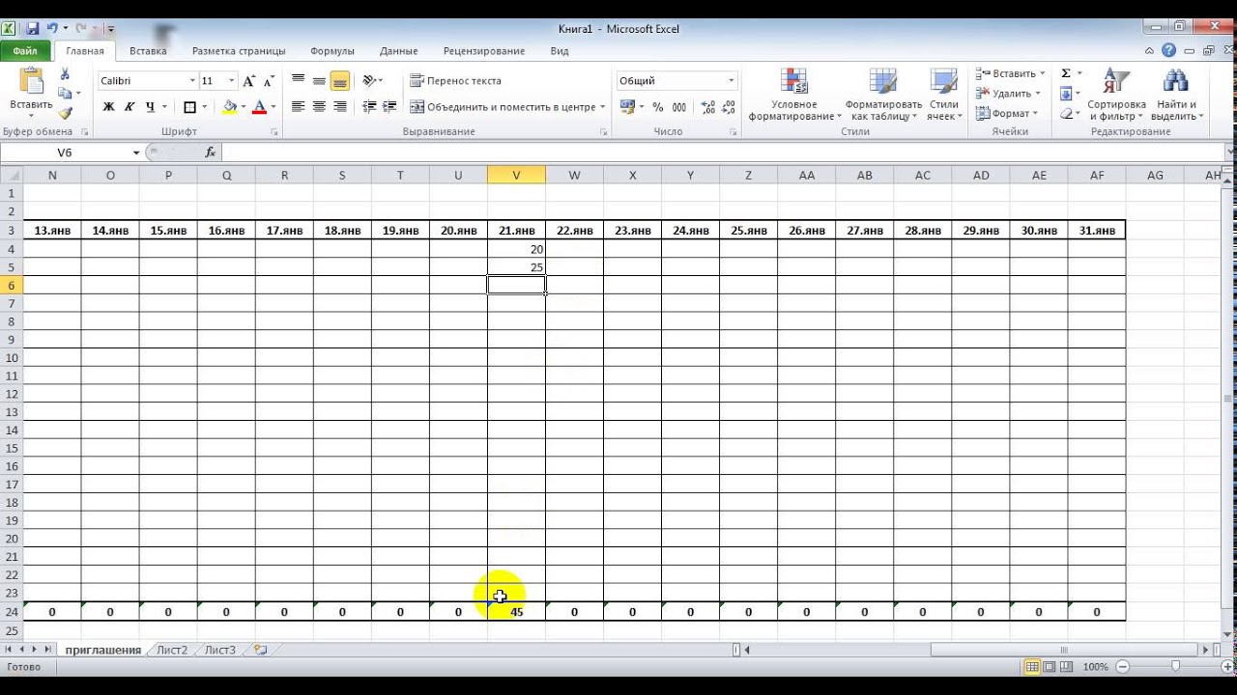Open the Лист2 sheet tab

point(172,650)
